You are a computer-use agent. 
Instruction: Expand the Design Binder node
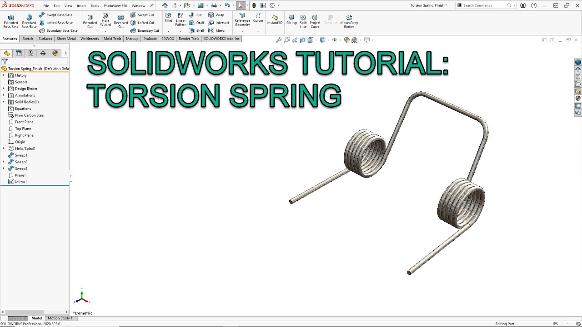[x=4, y=89]
